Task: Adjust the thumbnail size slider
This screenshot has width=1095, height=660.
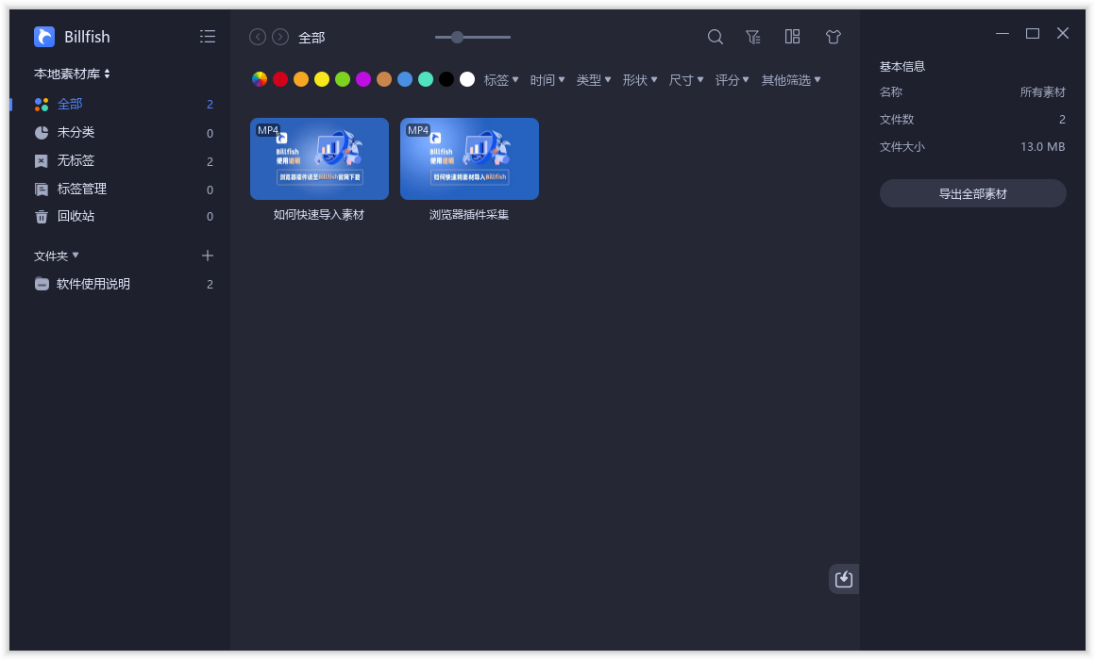Action: pos(458,37)
